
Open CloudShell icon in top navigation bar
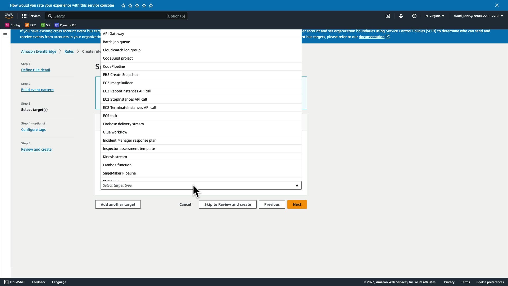(388, 16)
